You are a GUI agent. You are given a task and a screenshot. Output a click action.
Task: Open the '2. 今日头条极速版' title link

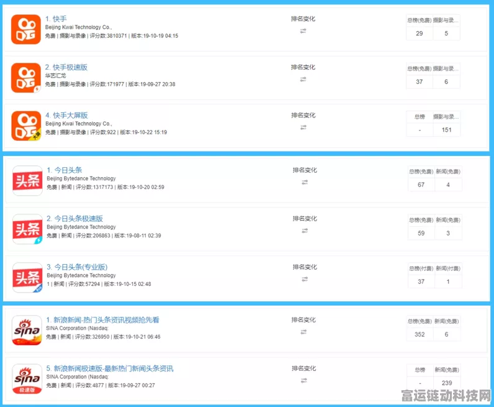pos(74,219)
